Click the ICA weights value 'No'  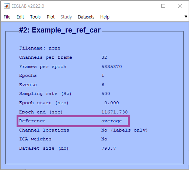click(x=104, y=139)
